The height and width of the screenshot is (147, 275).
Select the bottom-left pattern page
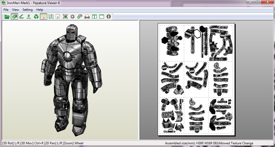coord(172,115)
